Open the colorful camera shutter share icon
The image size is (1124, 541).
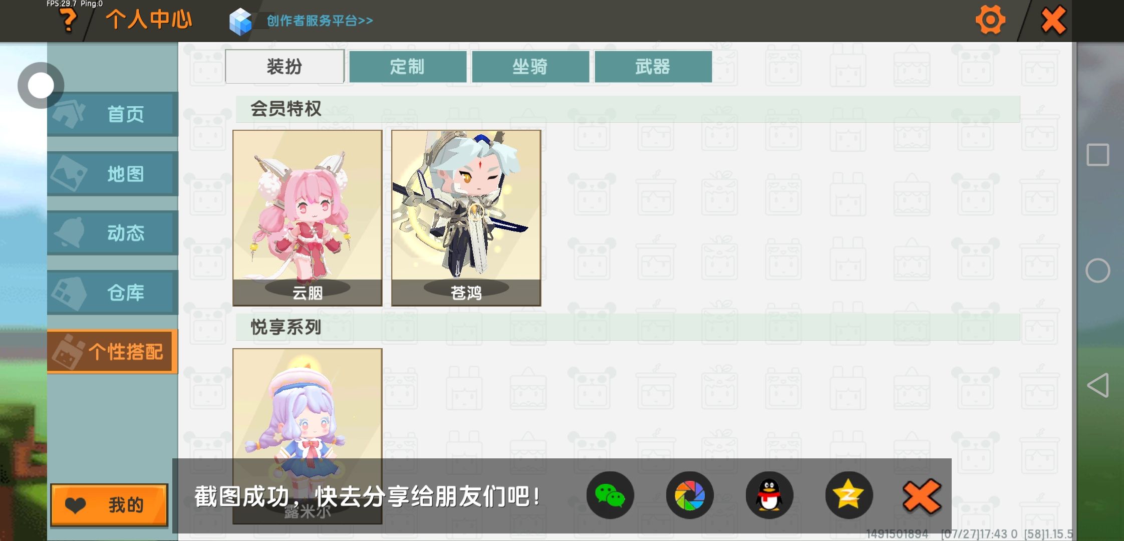pos(690,495)
